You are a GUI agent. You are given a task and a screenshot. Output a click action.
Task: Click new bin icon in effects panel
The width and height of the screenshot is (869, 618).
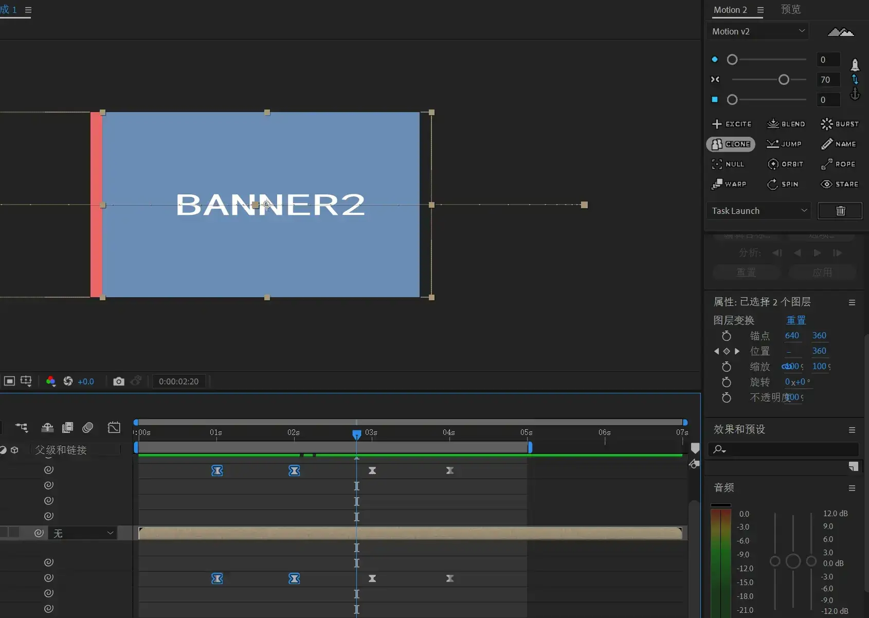click(x=854, y=466)
